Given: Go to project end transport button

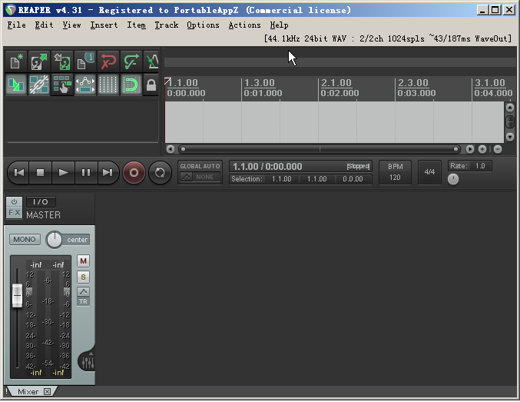Looking at the screenshot, I should [x=108, y=173].
